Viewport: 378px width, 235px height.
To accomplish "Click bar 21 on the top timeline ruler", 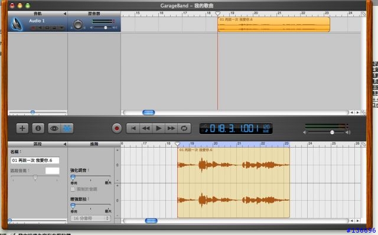I will pyautogui.click(x=279, y=13).
